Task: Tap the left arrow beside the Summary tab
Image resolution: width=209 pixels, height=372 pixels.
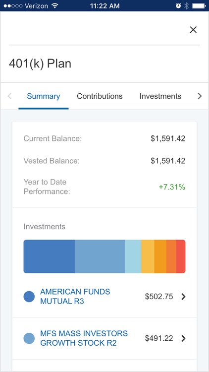Action: tap(9, 96)
